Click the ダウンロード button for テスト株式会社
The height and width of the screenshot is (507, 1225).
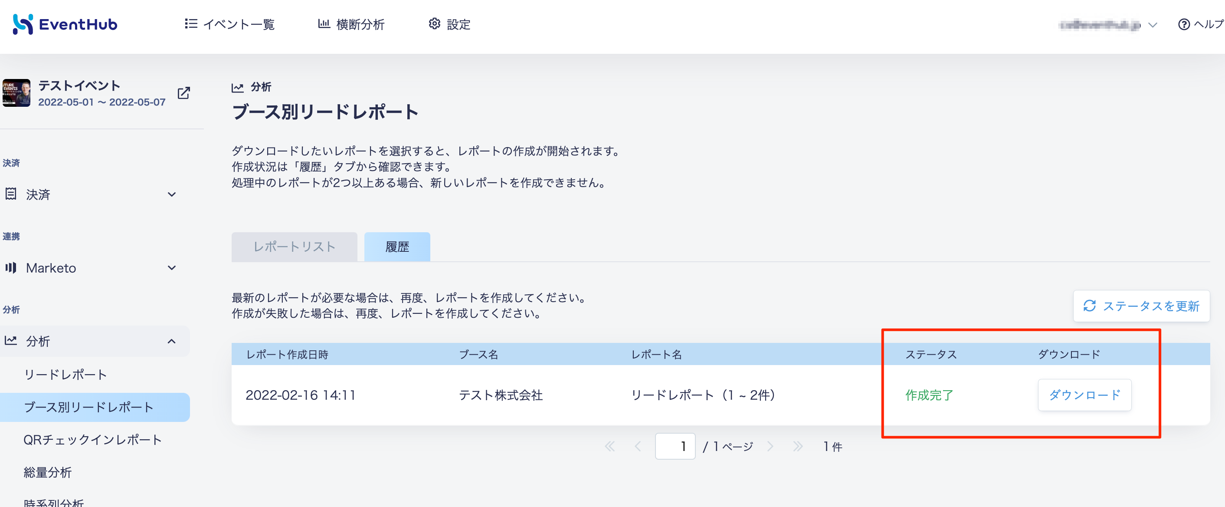click(1084, 395)
